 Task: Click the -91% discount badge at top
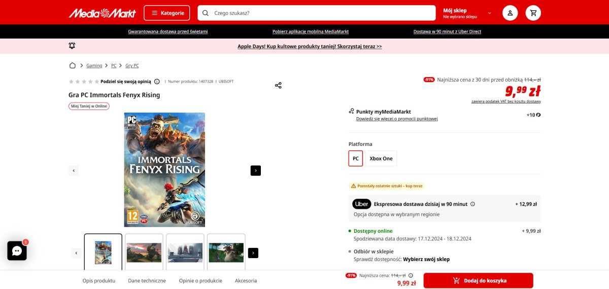pos(429,80)
